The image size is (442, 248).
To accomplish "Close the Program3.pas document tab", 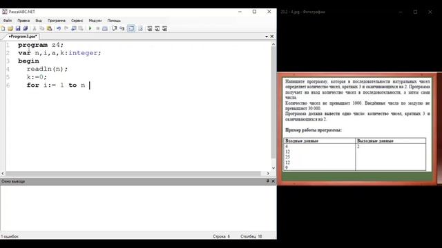I will [x=272, y=37].
